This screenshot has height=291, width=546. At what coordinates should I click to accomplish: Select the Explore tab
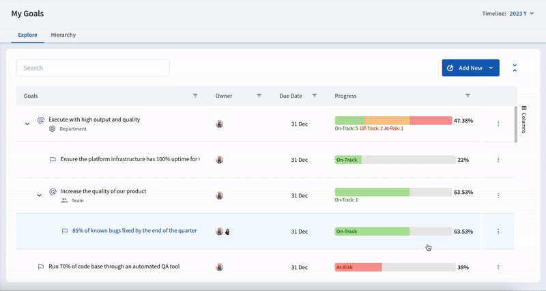pos(27,35)
